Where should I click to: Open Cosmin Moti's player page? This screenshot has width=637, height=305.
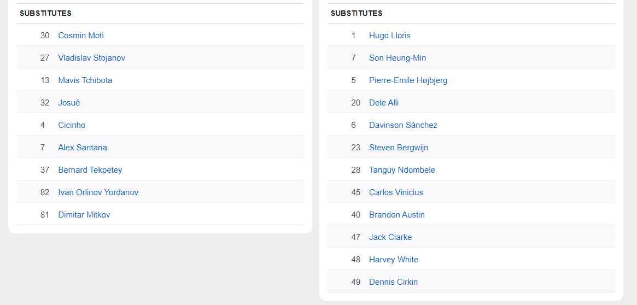[x=81, y=36]
